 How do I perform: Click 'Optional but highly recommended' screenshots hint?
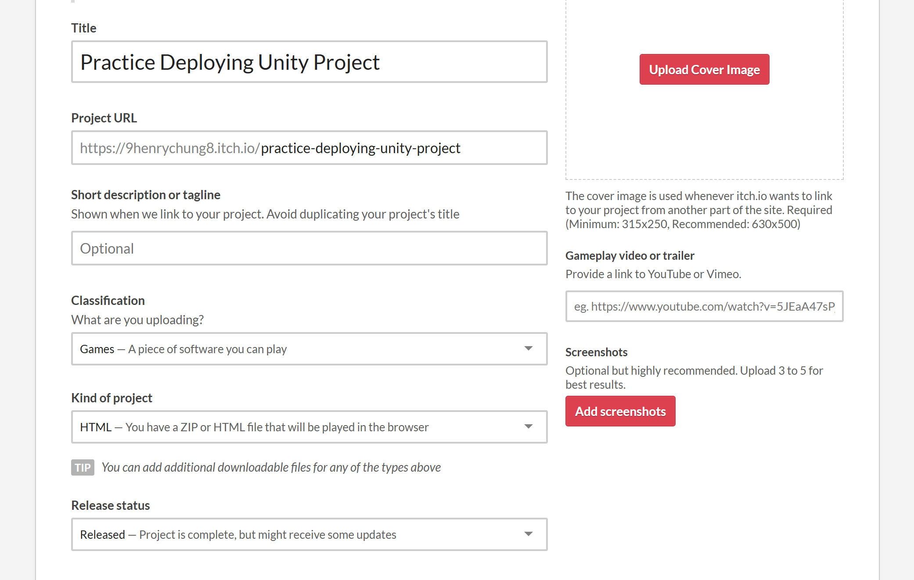[694, 378]
